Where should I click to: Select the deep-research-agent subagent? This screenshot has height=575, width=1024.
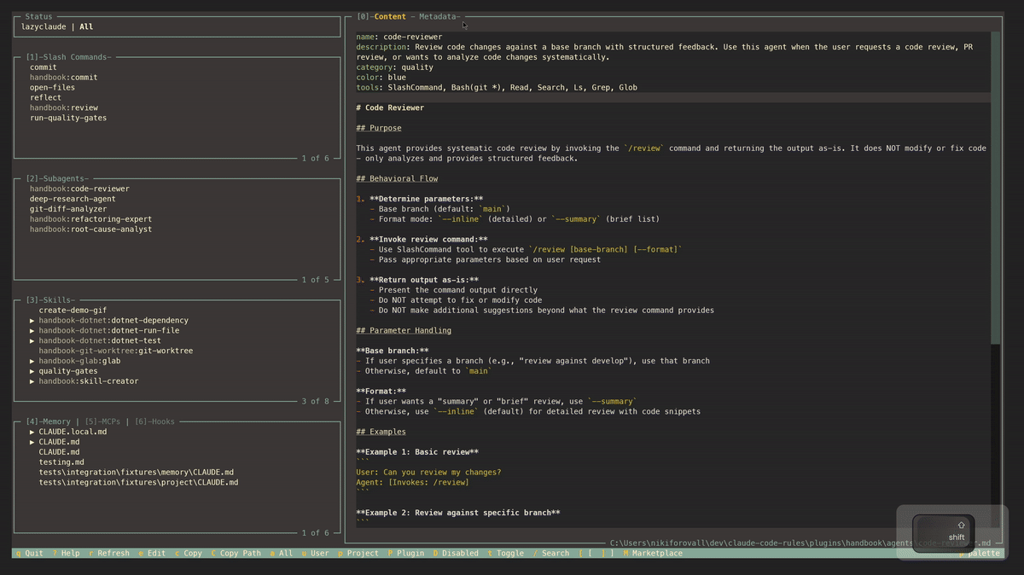[x=73, y=199]
